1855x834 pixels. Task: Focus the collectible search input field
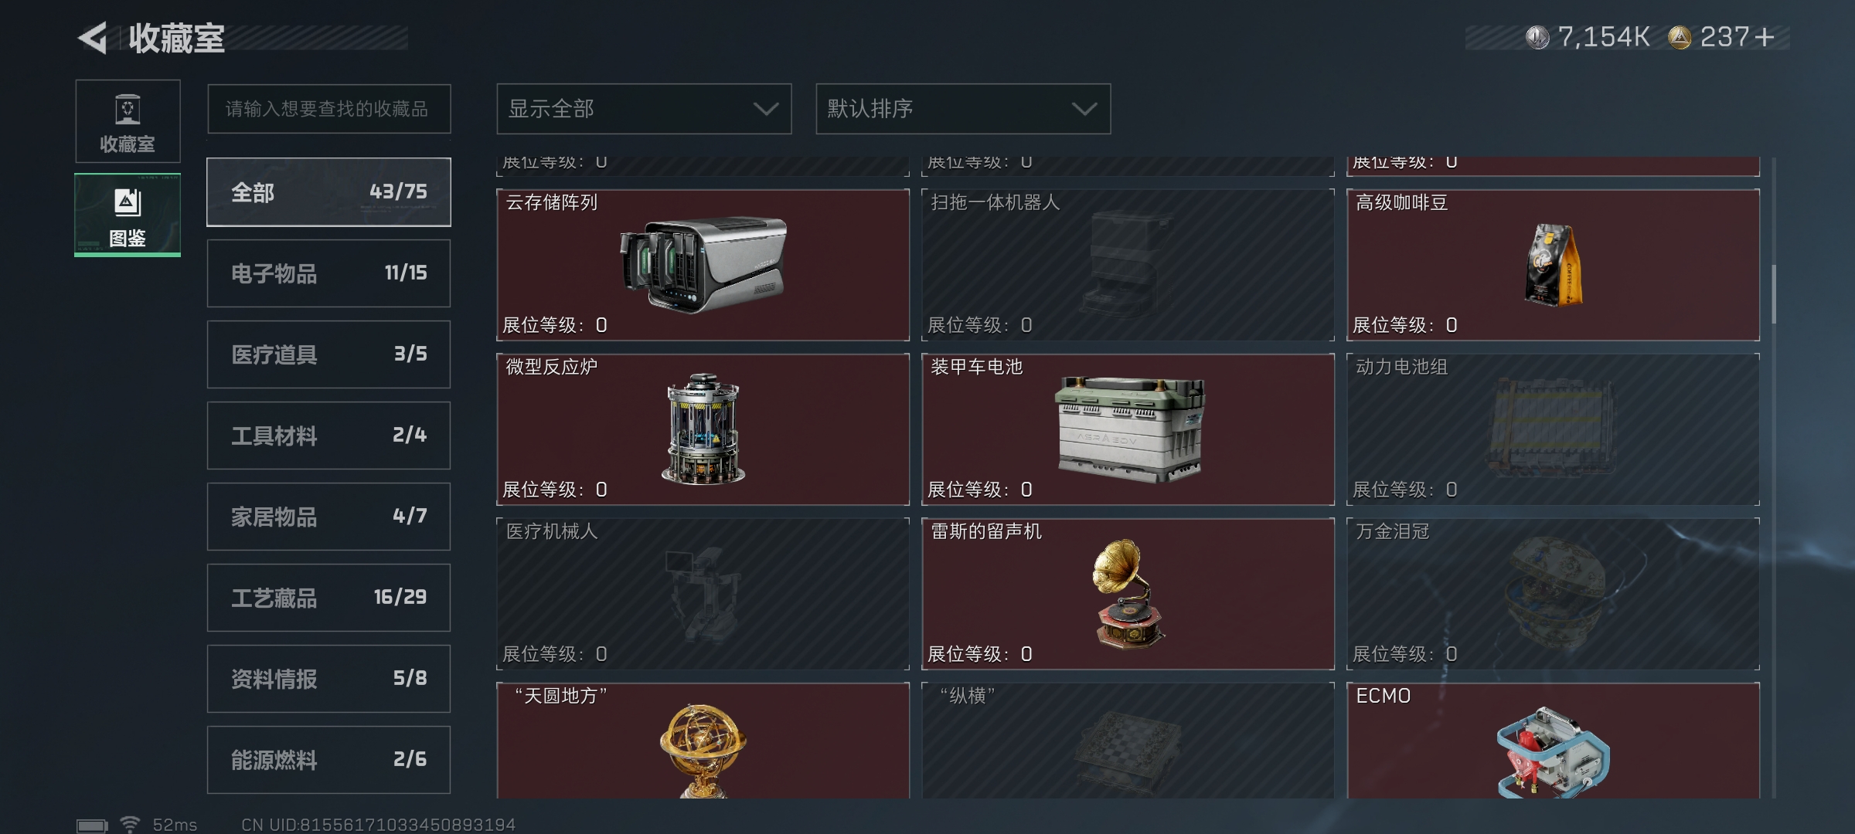tap(328, 109)
